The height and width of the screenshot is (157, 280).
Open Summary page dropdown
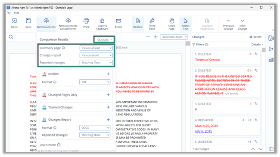(x=96, y=48)
